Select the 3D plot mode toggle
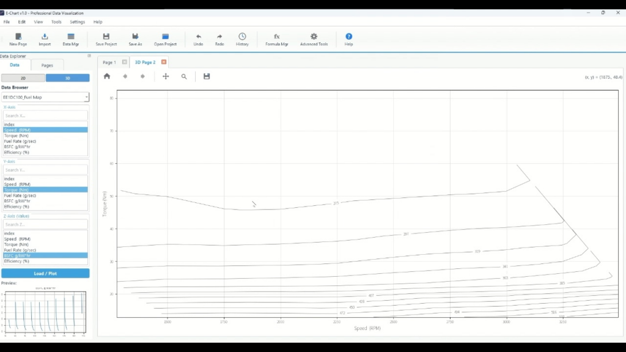 click(67, 78)
